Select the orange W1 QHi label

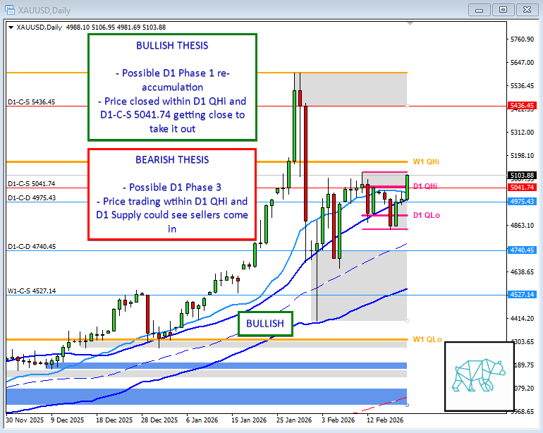click(426, 161)
